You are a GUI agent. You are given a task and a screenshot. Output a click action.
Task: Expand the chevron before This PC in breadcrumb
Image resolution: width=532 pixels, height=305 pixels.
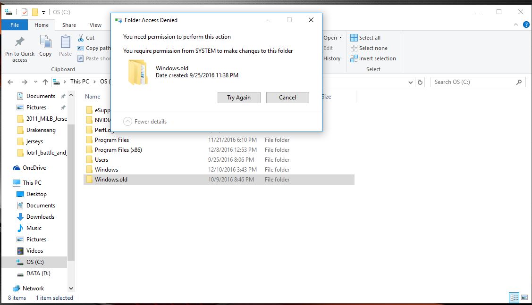pos(65,82)
